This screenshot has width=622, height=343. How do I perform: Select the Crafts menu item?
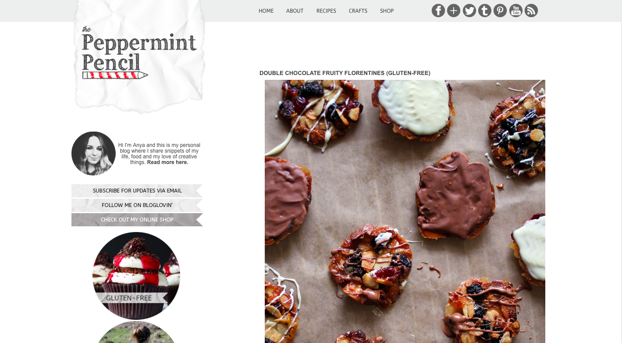point(358,11)
